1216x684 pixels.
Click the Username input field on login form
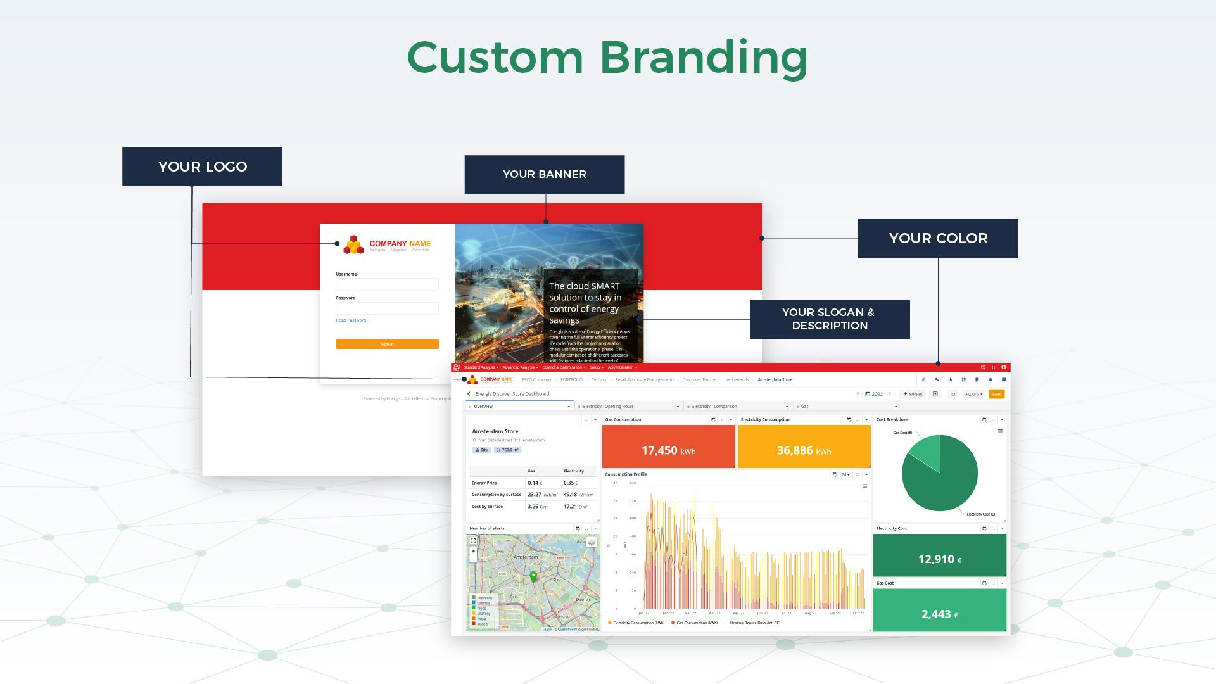pos(387,283)
